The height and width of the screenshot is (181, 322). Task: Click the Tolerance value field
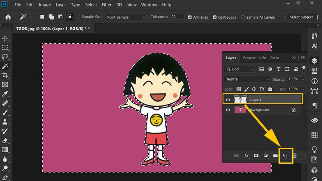point(177,17)
